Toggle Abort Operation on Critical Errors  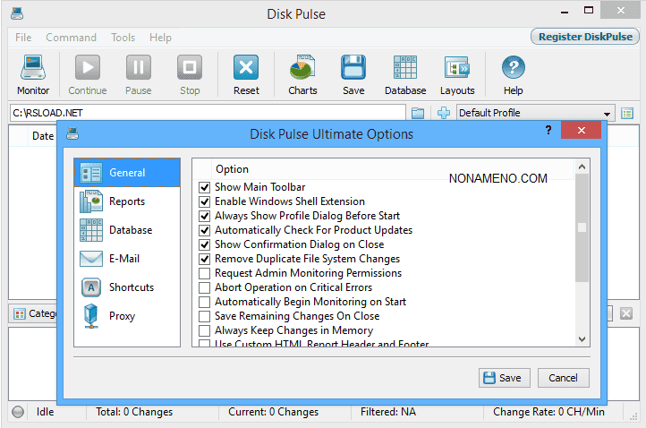tap(205, 287)
